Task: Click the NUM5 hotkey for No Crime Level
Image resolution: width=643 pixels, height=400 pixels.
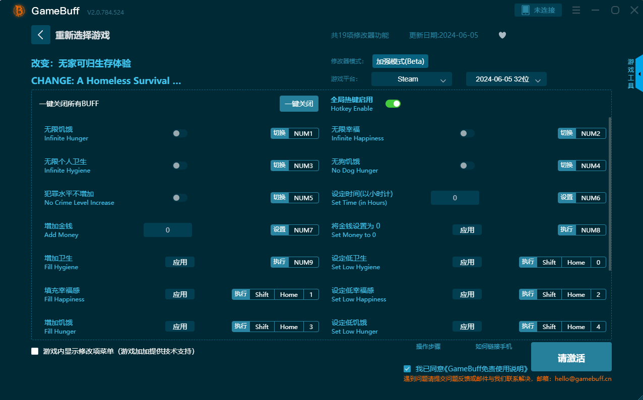Action: [303, 198]
